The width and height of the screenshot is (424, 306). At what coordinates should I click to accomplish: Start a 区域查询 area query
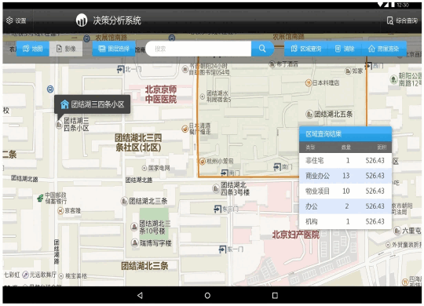306,49
